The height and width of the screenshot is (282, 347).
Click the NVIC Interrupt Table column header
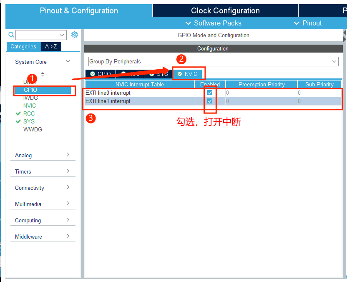coord(140,85)
